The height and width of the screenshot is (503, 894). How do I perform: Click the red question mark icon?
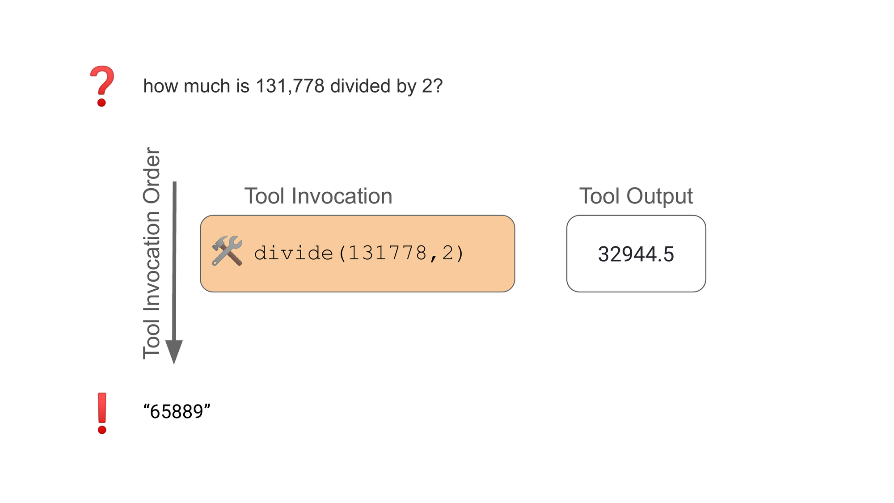tap(102, 85)
